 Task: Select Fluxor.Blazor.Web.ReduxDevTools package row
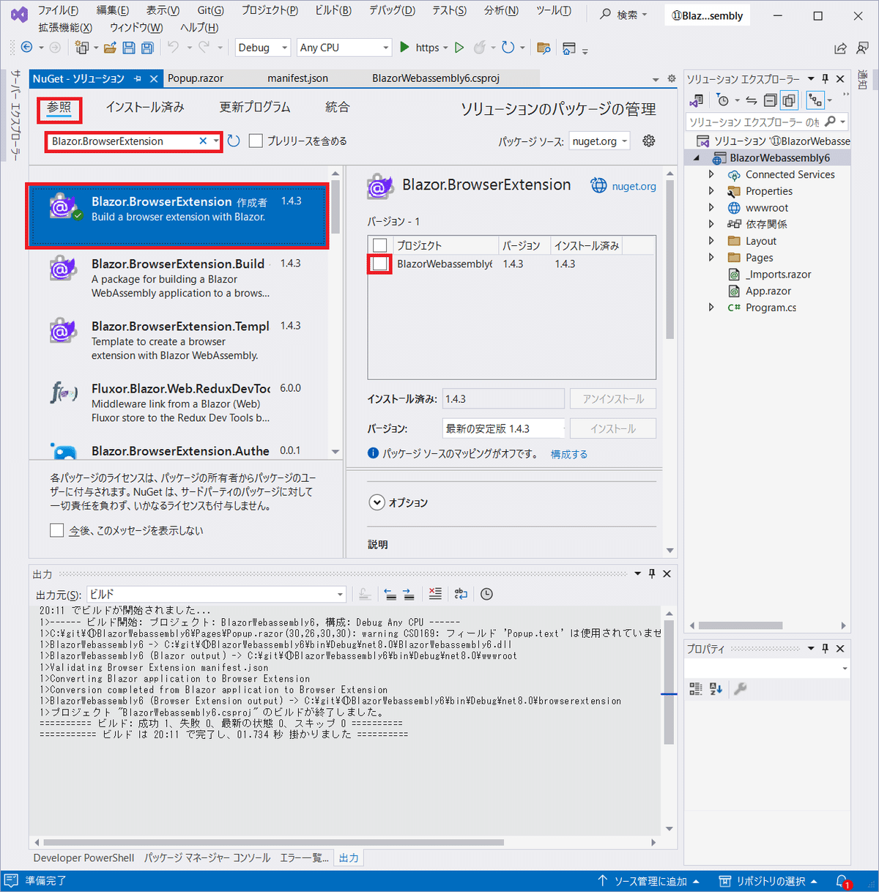coord(179,403)
